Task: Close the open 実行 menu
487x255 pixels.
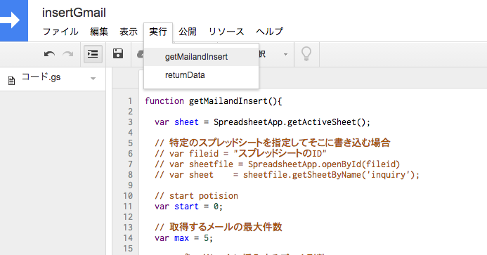Action: (158, 32)
